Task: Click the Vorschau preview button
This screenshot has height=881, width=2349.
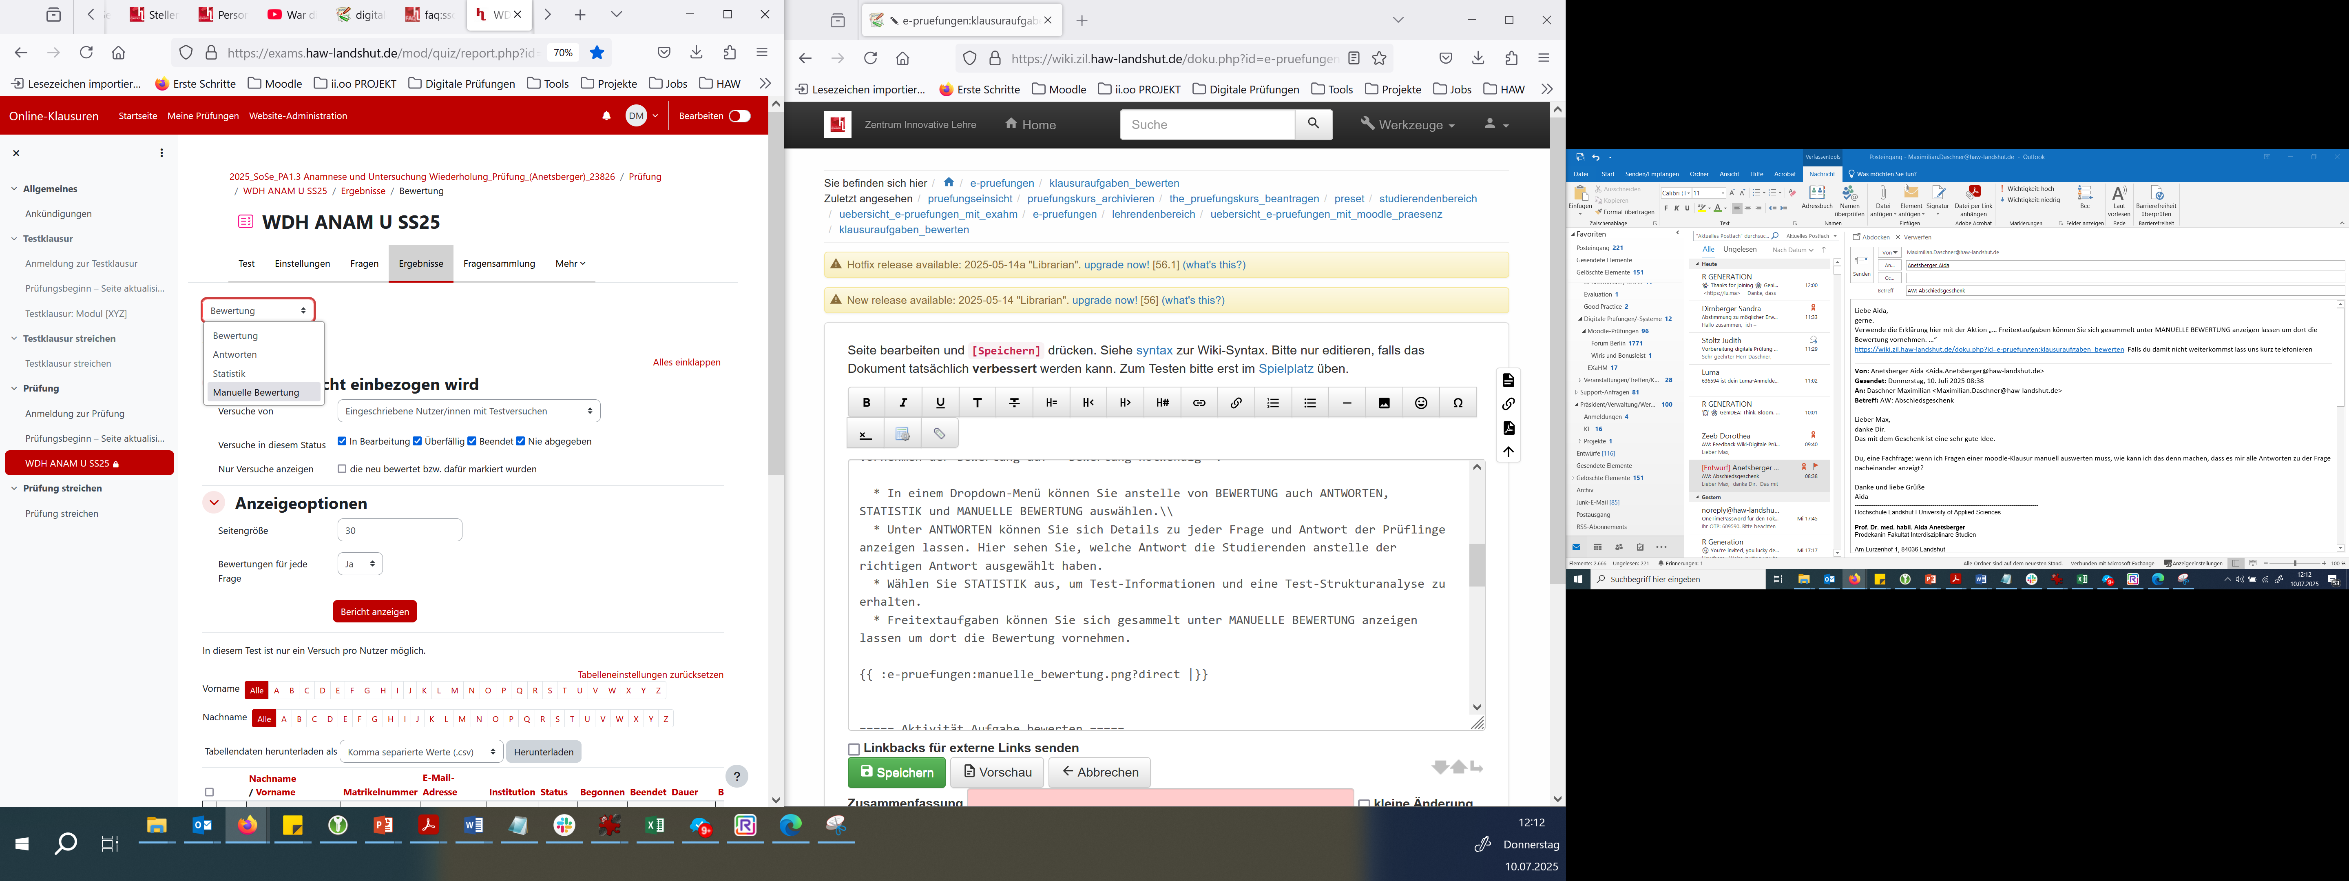Action: click(998, 773)
